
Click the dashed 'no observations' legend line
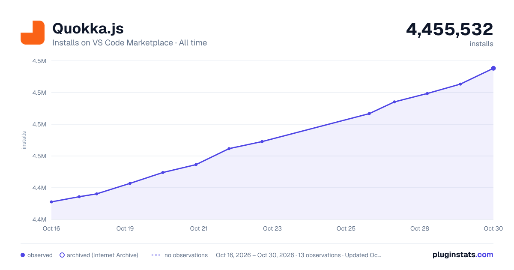point(156,255)
